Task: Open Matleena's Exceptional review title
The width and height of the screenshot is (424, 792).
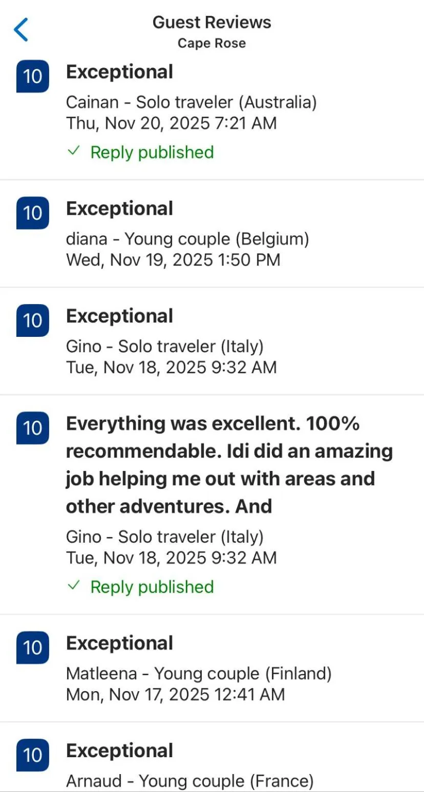Action: pos(119,644)
